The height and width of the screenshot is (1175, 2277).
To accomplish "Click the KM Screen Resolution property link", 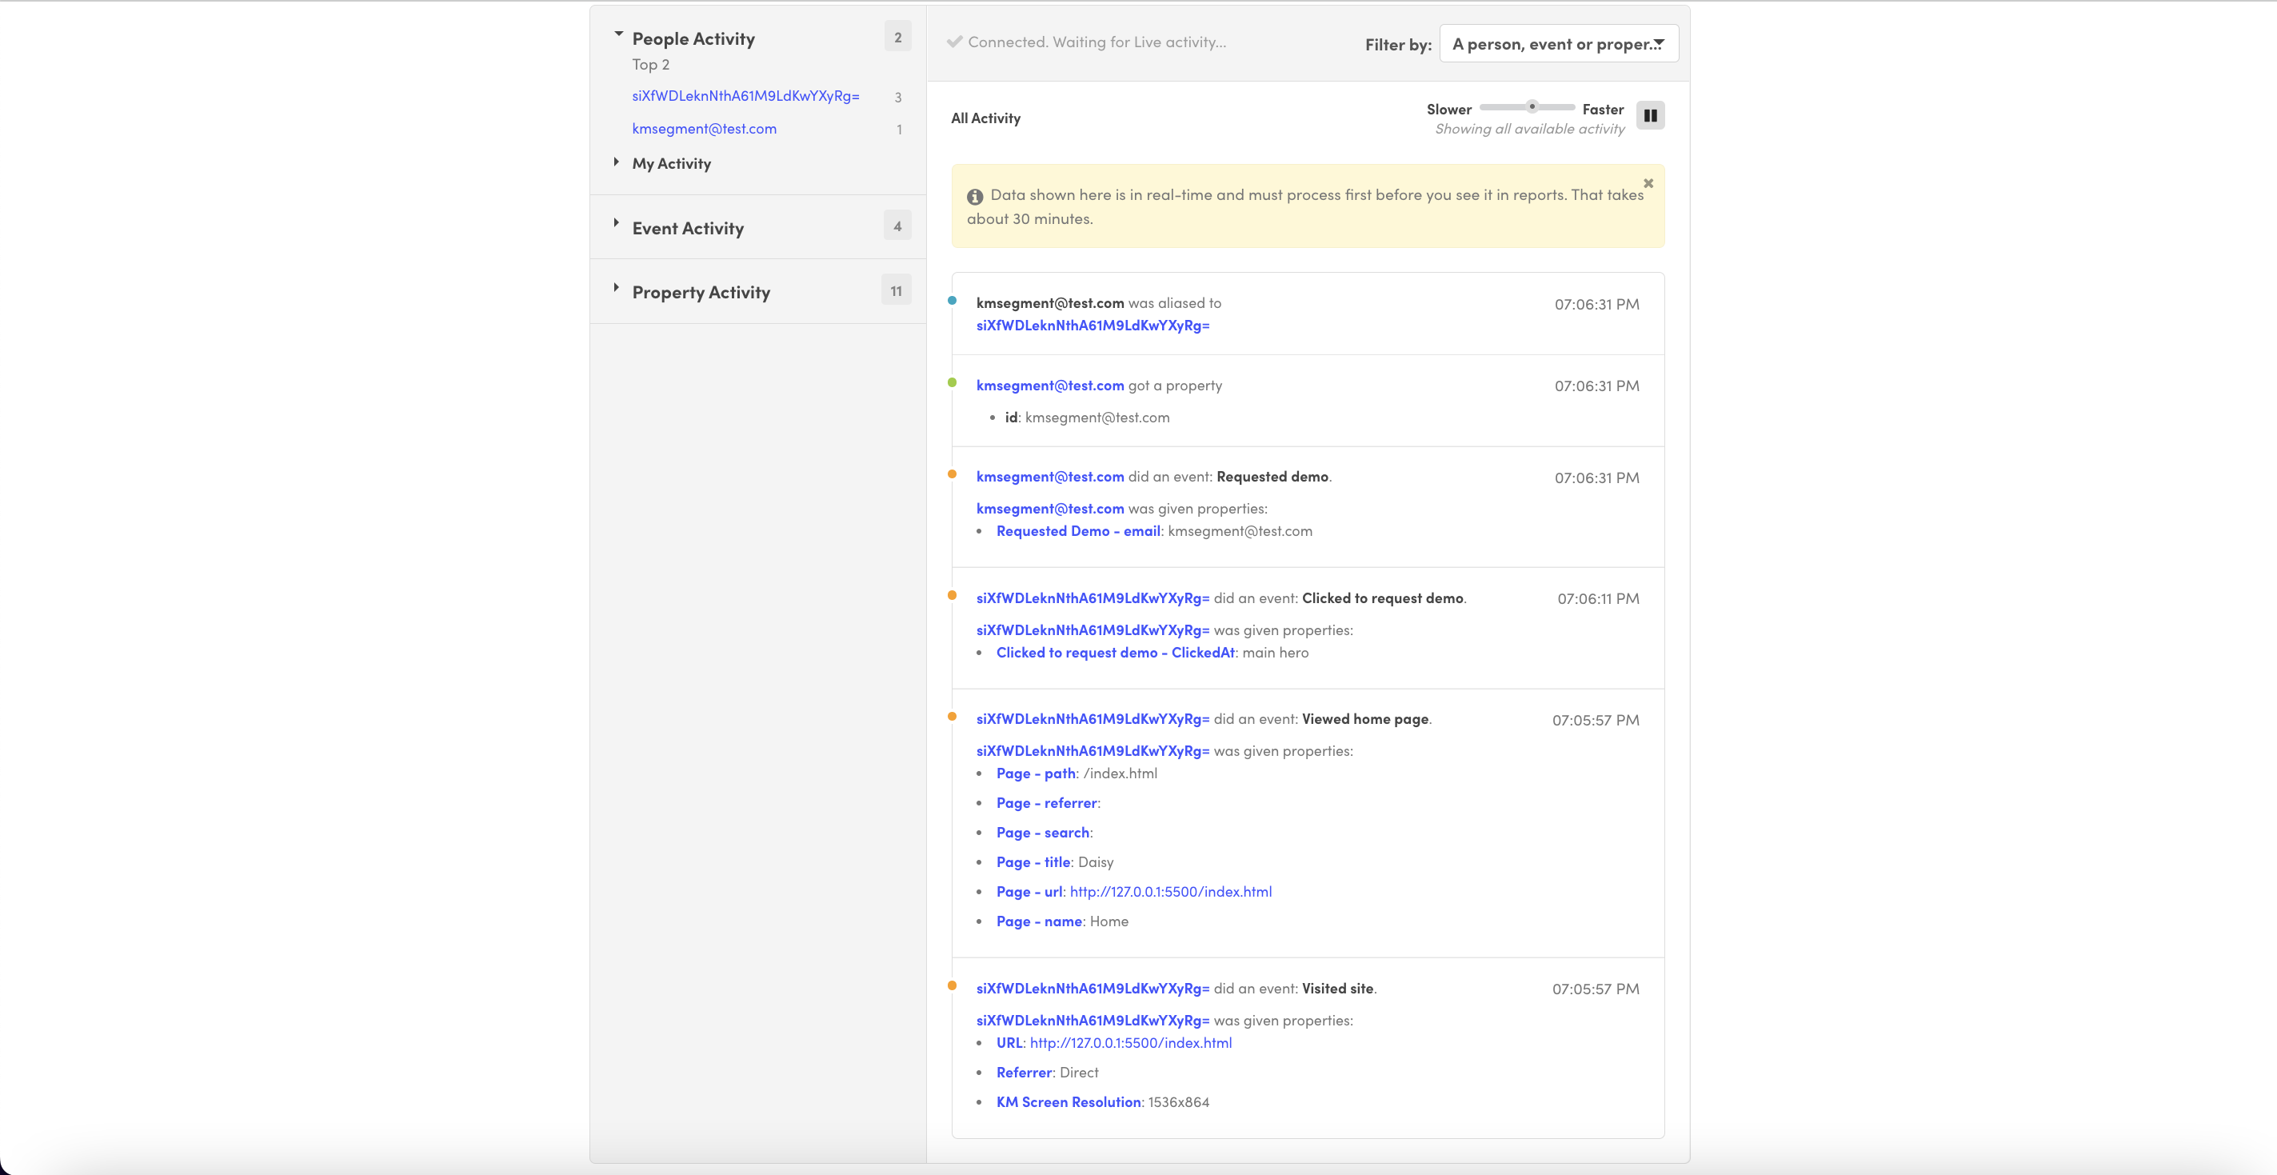I will pyautogui.click(x=1068, y=1101).
